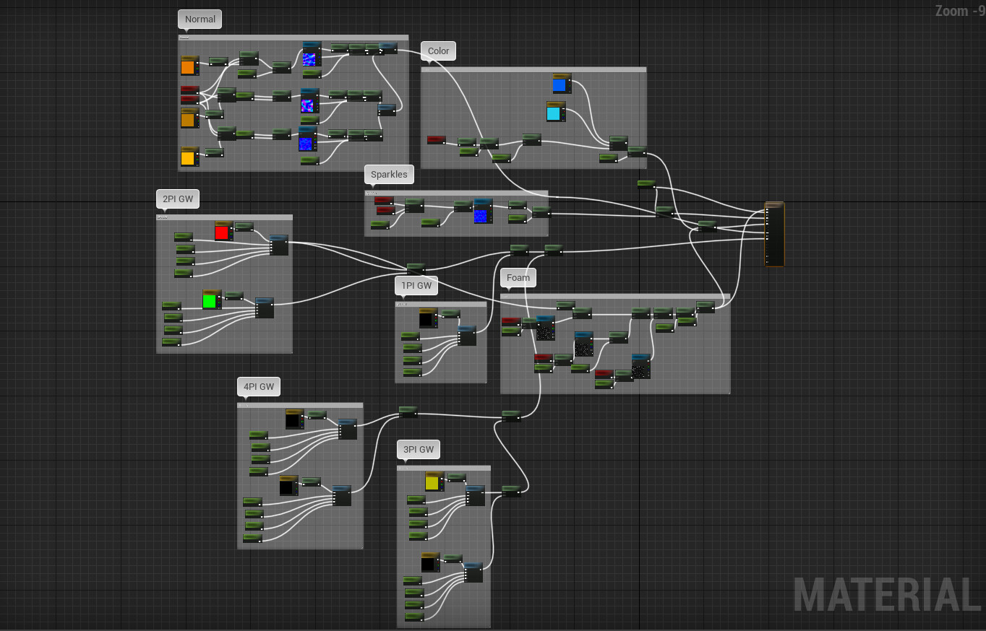Select the blue texture sample in Sparkles group
986x631 pixels.
[483, 212]
